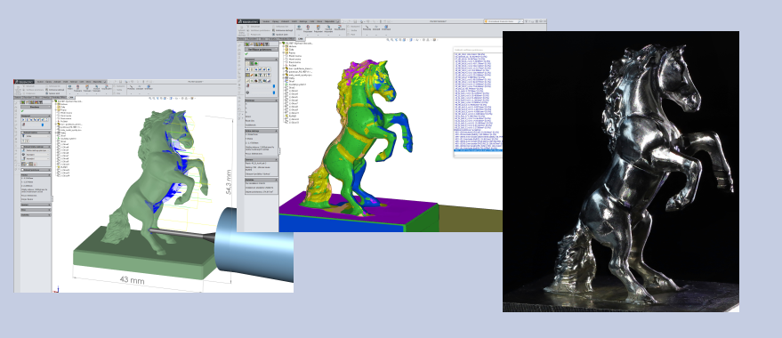
Task: Select highlighted entry in toolpath results list
Action: coord(478,150)
